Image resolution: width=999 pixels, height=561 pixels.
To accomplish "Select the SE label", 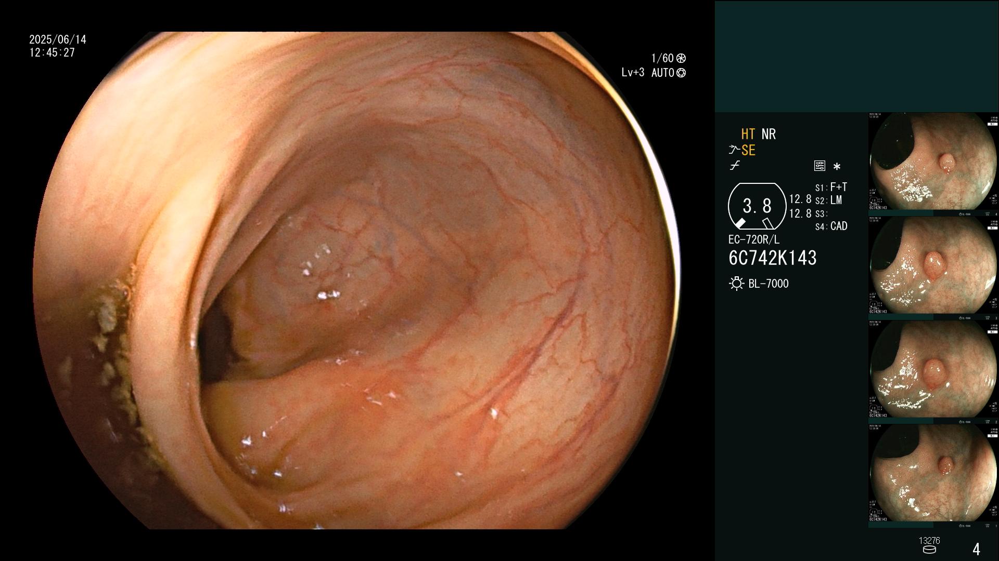I will coord(748,150).
